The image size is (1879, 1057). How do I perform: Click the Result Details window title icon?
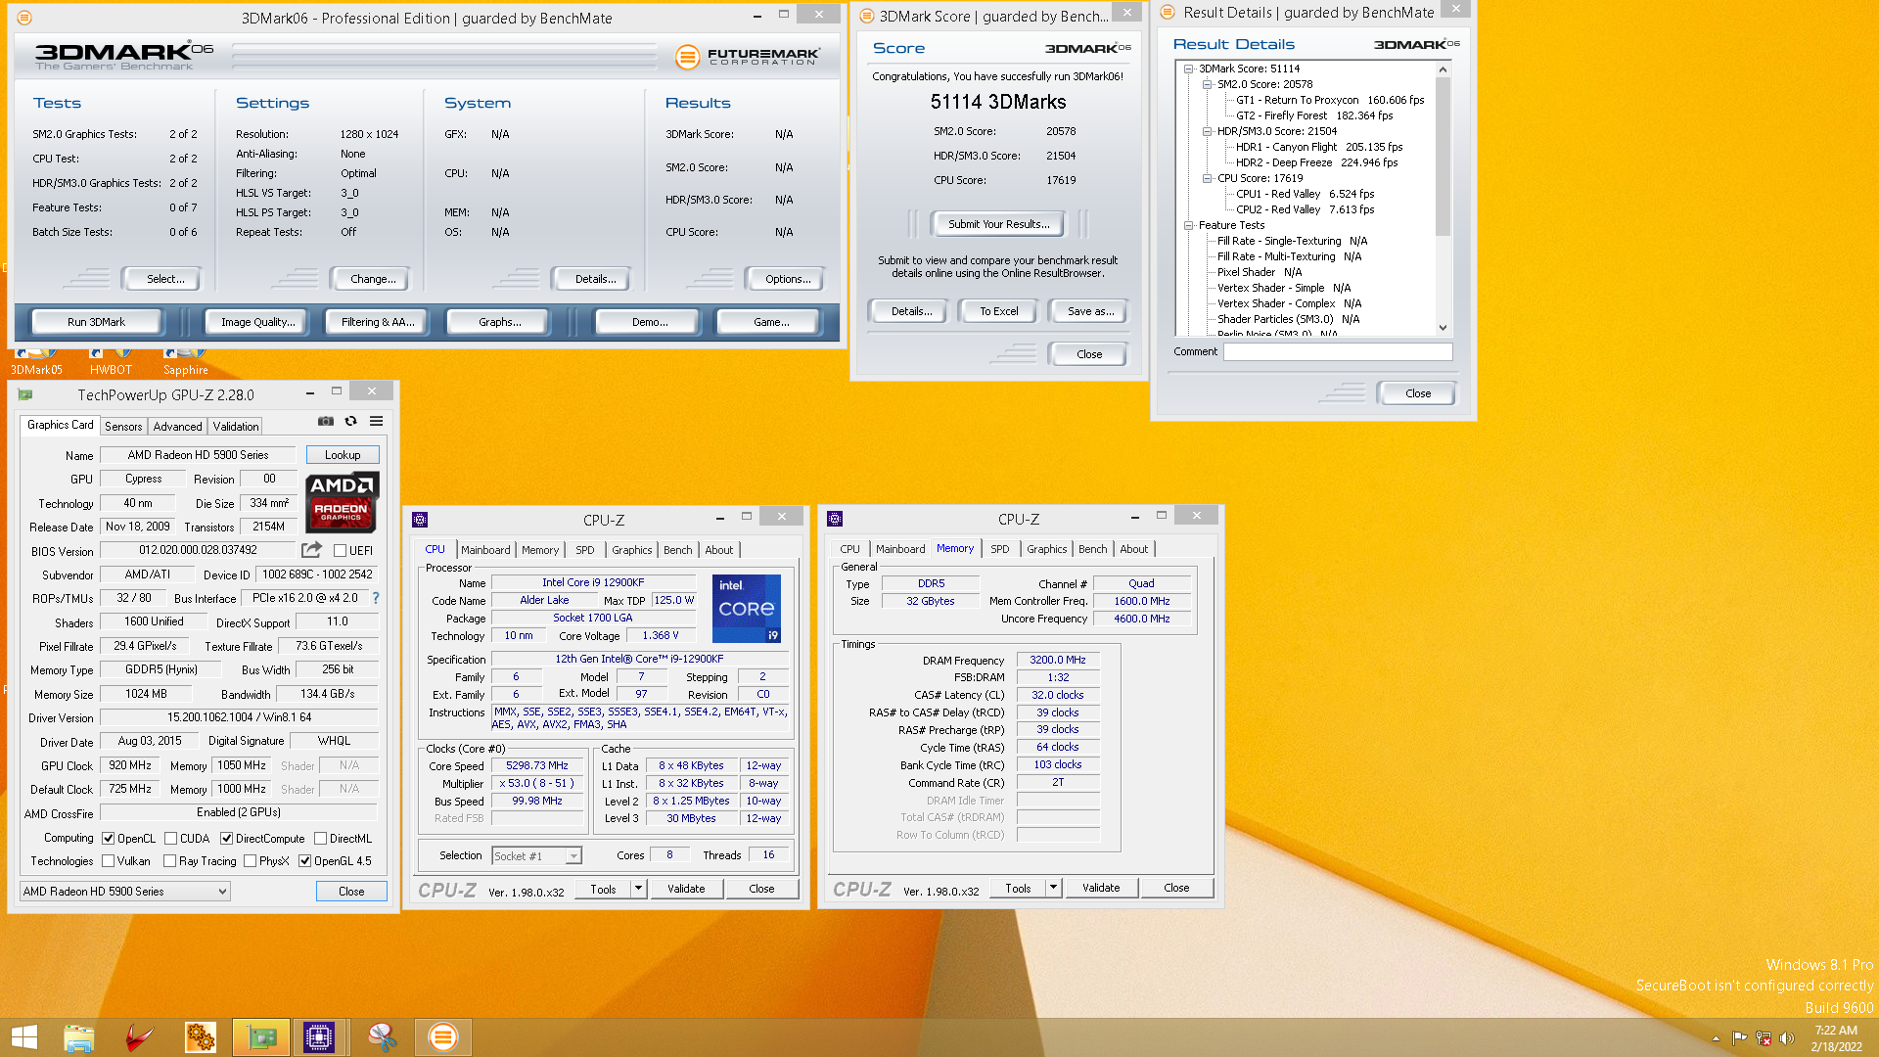pos(1167,12)
